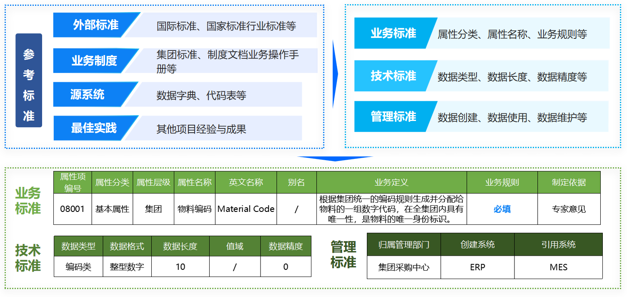Click the downward blue arrow above the table
The width and height of the screenshot is (627, 297).
click(x=334, y=159)
